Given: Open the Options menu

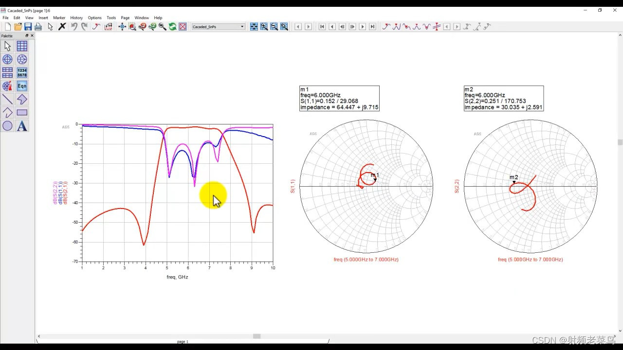Looking at the screenshot, I should coord(94,18).
